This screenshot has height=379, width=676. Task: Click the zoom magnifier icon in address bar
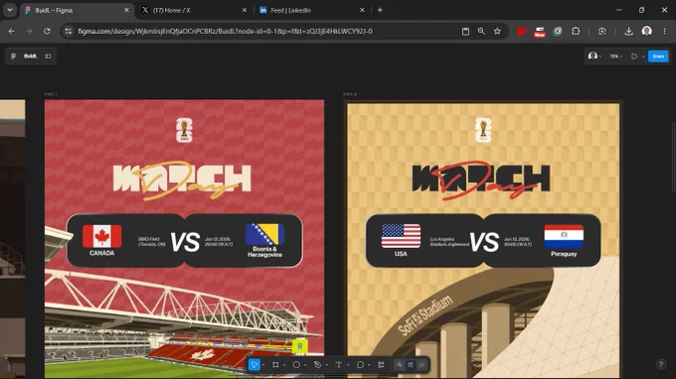(481, 31)
